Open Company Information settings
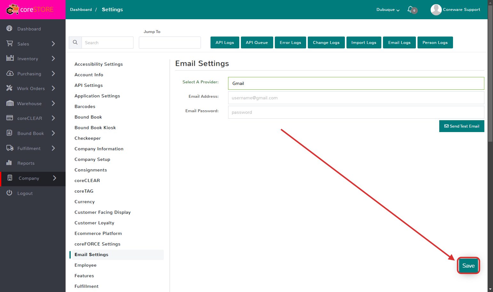Screen dimensions: 493x292 pyautogui.click(x=99, y=149)
